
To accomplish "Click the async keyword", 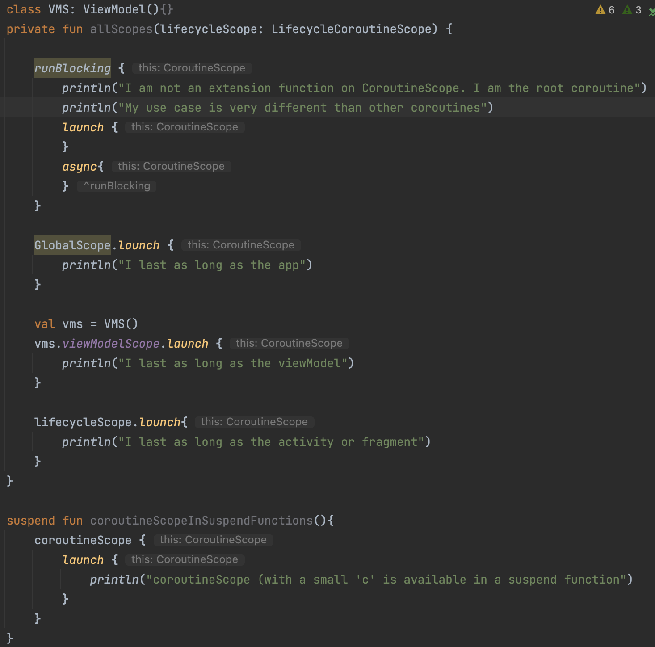I will (x=80, y=167).
